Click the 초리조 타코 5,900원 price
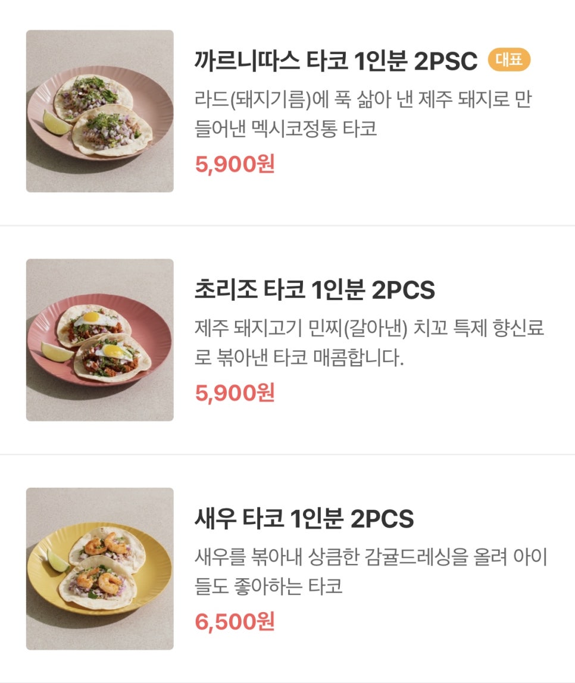 tap(235, 392)
